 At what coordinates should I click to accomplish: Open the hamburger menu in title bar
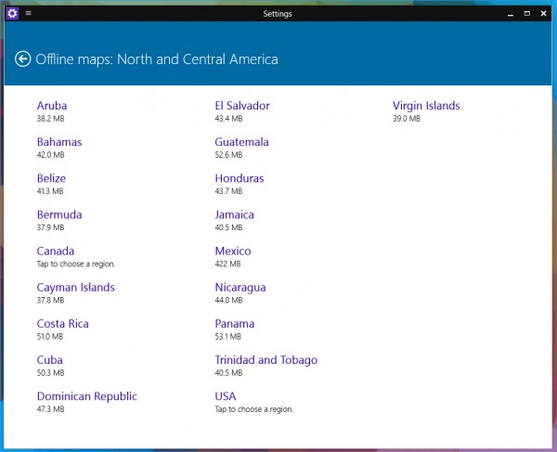click(x=29, y=14)
